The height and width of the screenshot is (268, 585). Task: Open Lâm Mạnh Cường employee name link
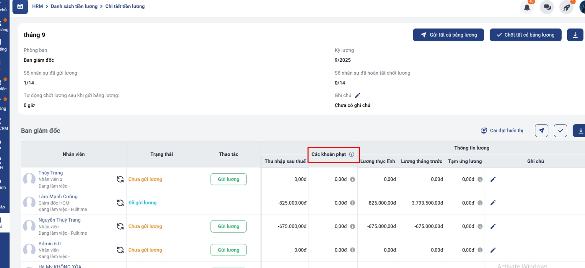coord(58,197)
